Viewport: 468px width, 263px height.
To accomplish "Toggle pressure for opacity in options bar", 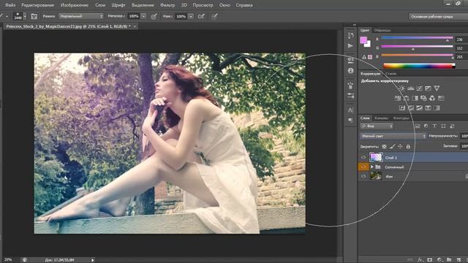I will pos(154,16).
